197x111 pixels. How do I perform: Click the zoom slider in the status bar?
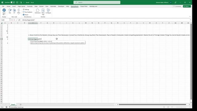[x=181, y=107]
